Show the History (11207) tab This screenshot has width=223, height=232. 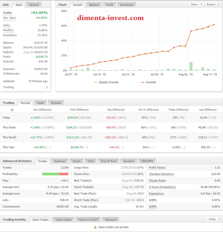coord(88,220)
